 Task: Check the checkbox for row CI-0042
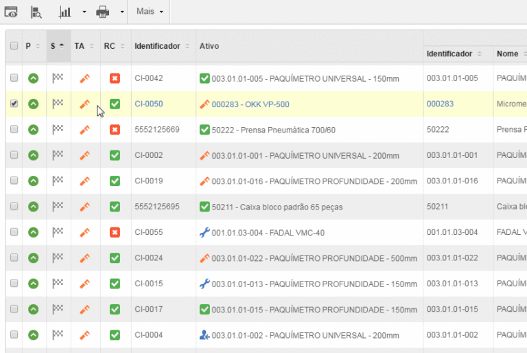14,78
